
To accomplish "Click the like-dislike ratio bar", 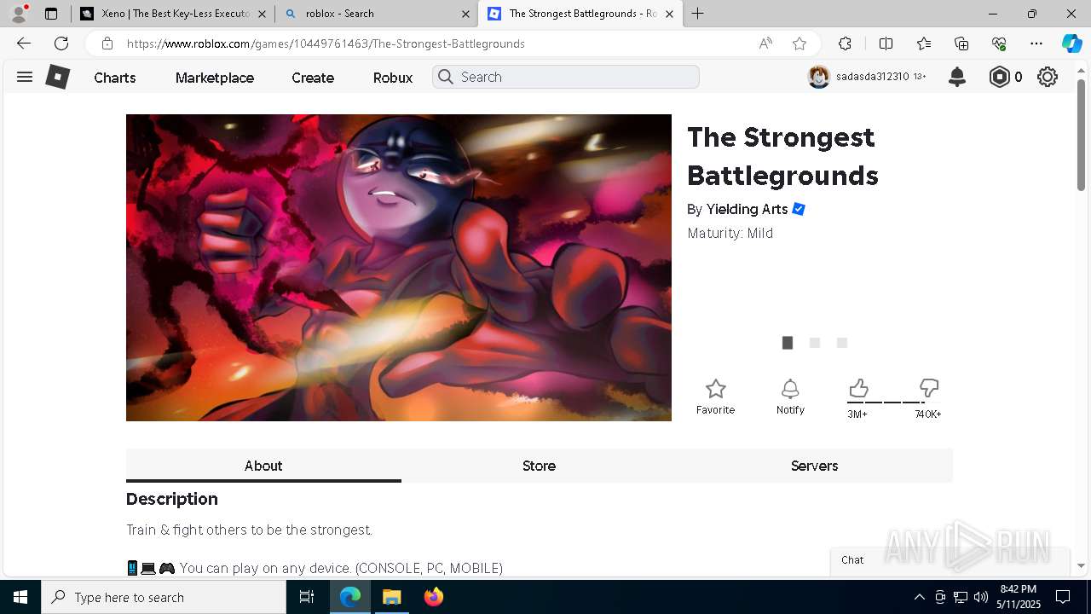I will [893, 403].
